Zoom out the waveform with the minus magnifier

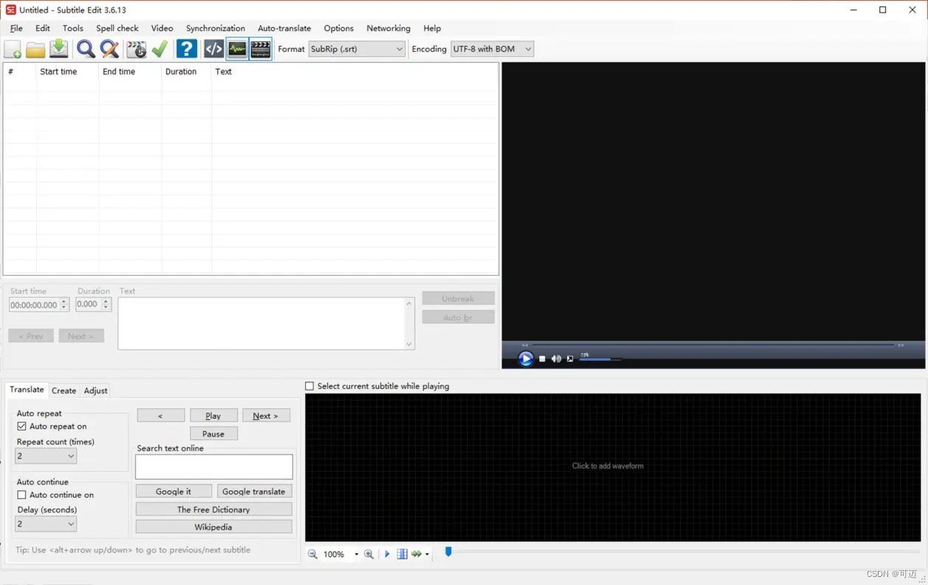(x=313, y=554)
